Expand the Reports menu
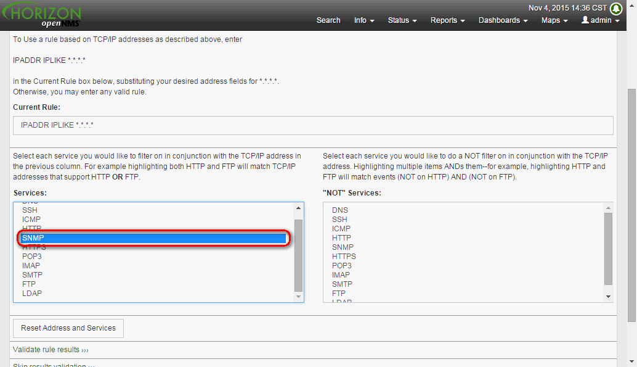The height and width of the screenshot is (367, 637). tap(447, 20)
